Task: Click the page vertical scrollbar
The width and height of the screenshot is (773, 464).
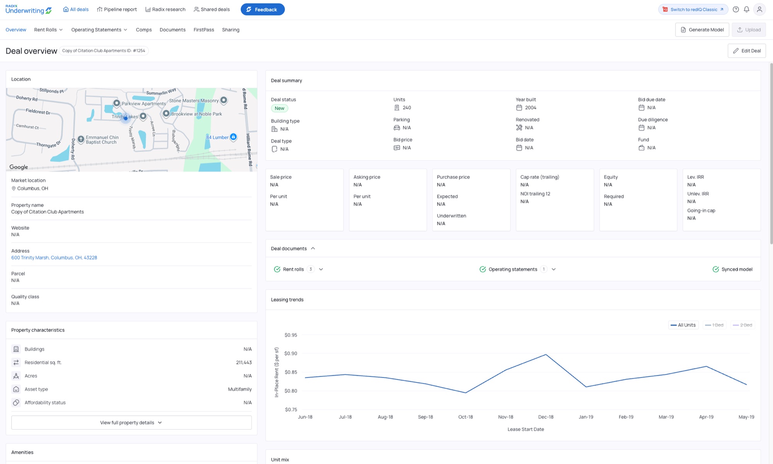Action: tap(771, 155)
